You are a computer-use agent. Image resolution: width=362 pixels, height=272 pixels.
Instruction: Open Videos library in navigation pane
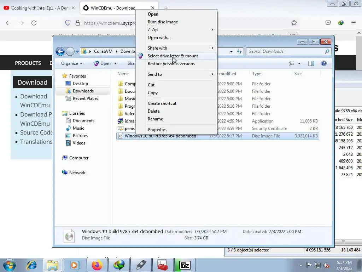(x=79, y=143)
